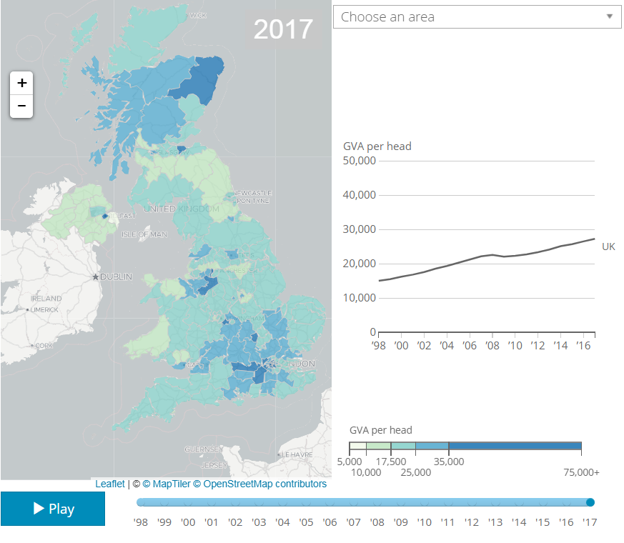Click the year slider handle at '17

[x=590, y=502]
